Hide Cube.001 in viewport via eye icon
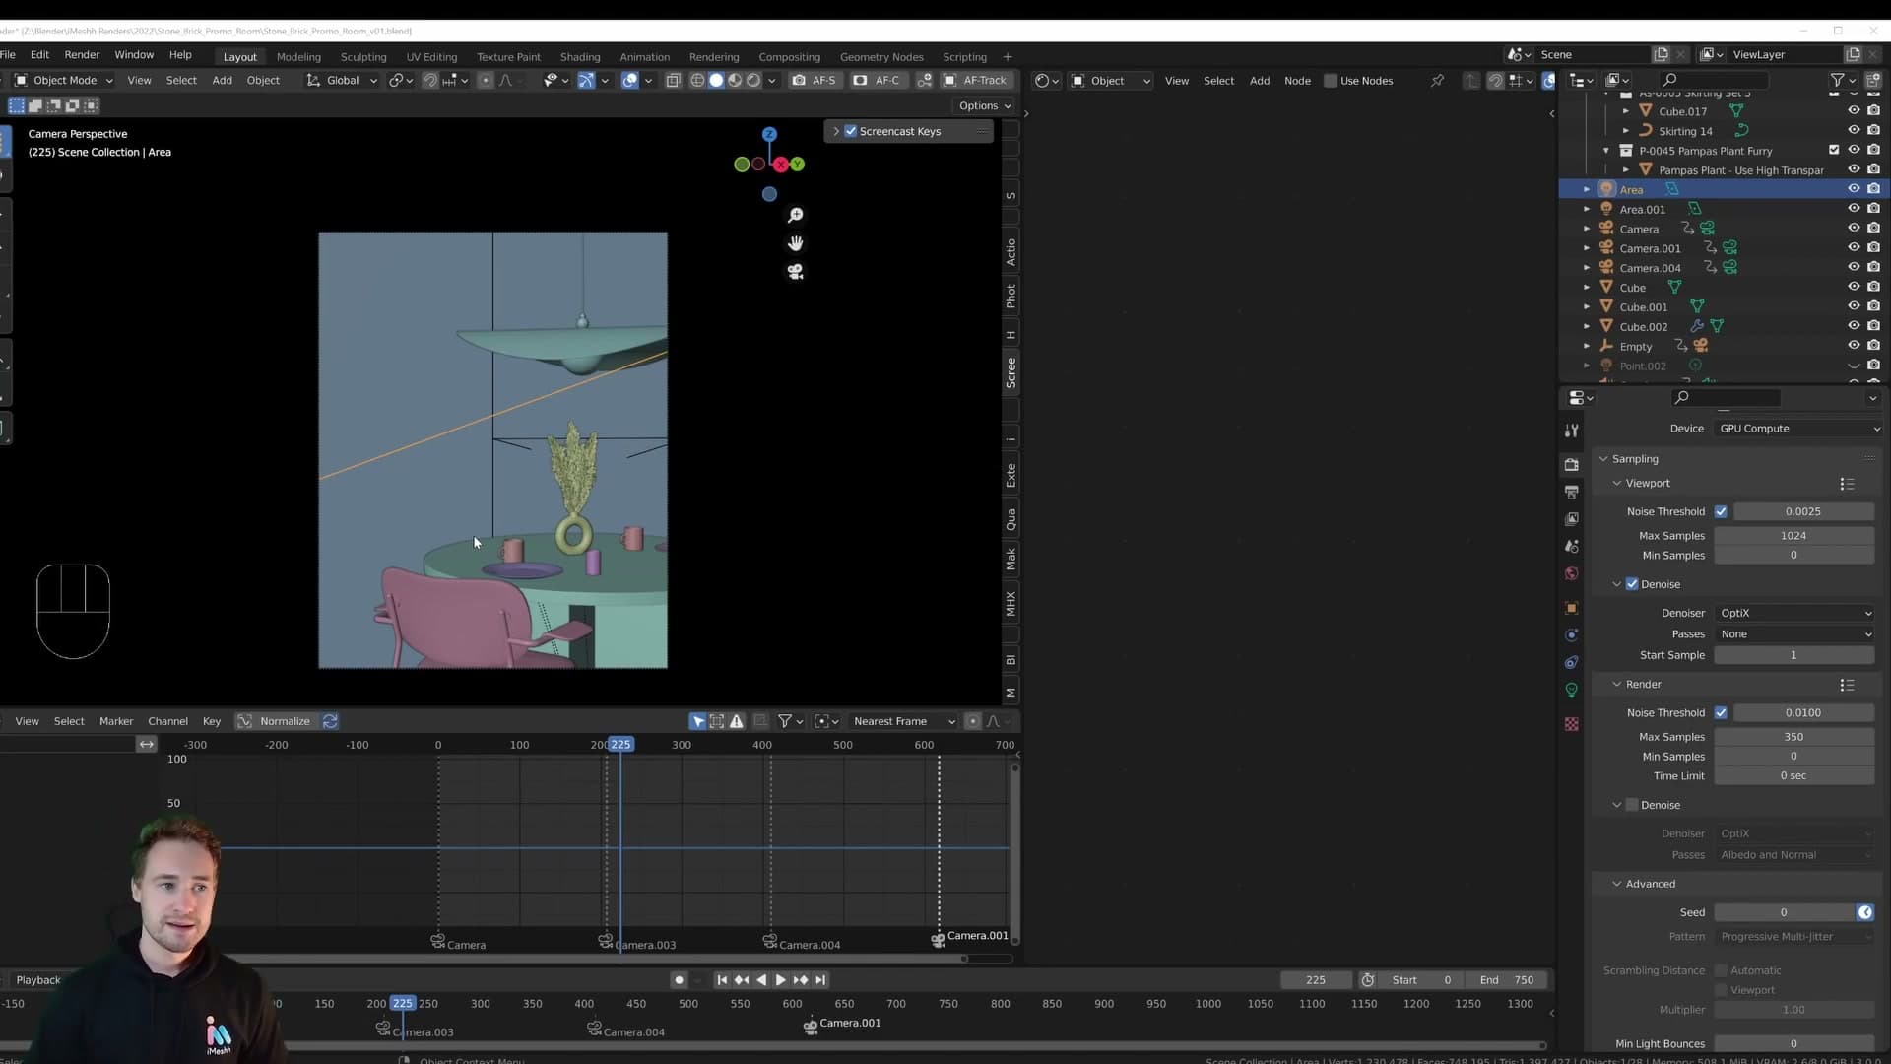Image resolution: width=1891 pixels, height=1064 pixels. coord(1854,306)
